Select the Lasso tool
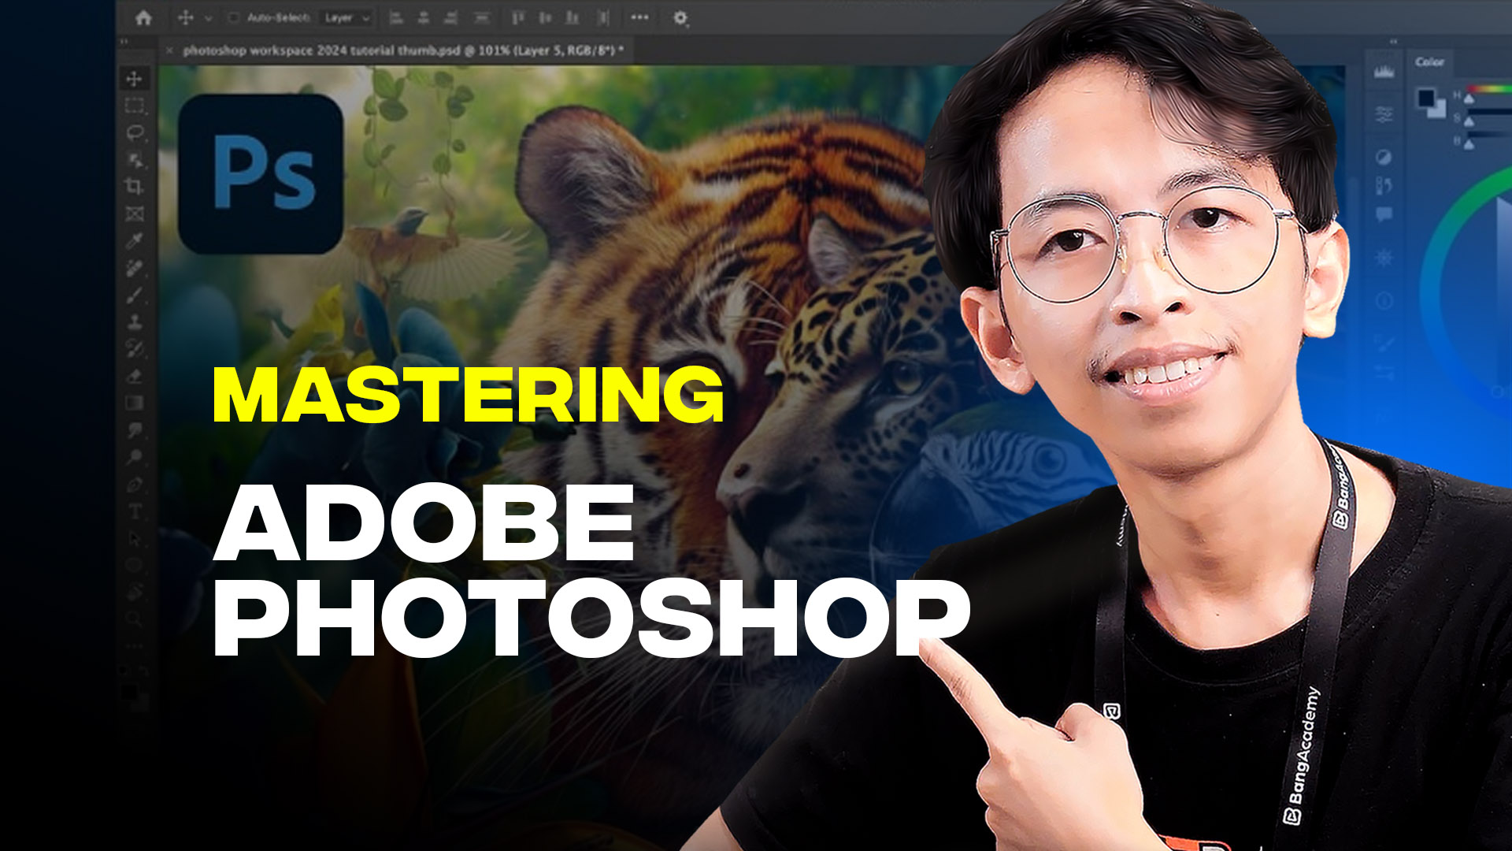This screenshot has height=851, width=1512. coord(135,132)
